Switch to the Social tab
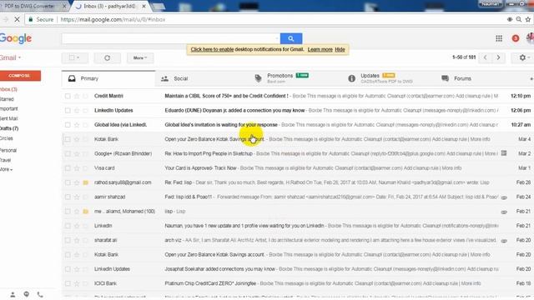This screenshot has width=534, height=300. tap(202, 78)
